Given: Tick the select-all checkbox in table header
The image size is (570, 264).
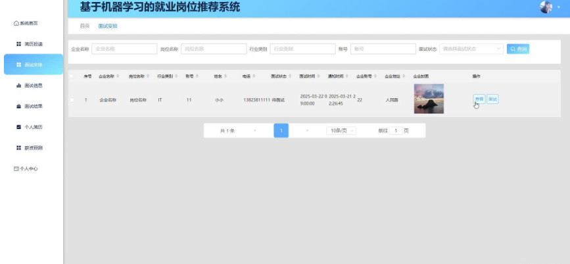Looking at the screenshot, I should point(72,76).
